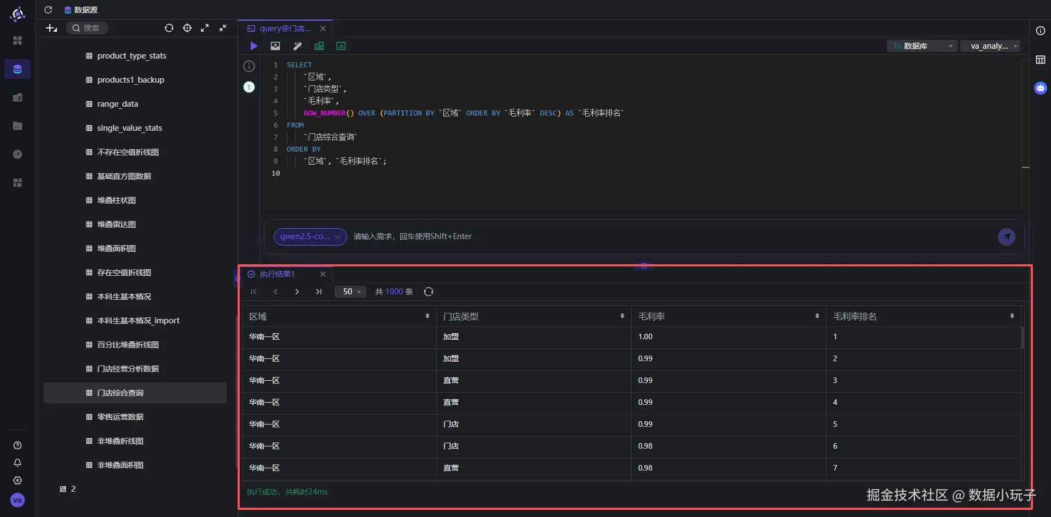Open the info panel icon at top right

(1041, 31)
